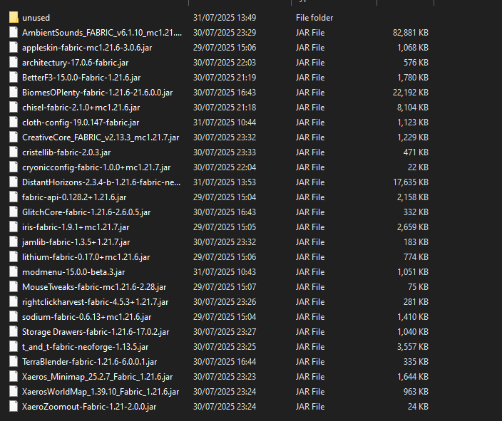Click the modmenu-15.0.0-beta.3 jar file icon
The width and height of the screenshot is (502, 421).
[x=14, y=272]
